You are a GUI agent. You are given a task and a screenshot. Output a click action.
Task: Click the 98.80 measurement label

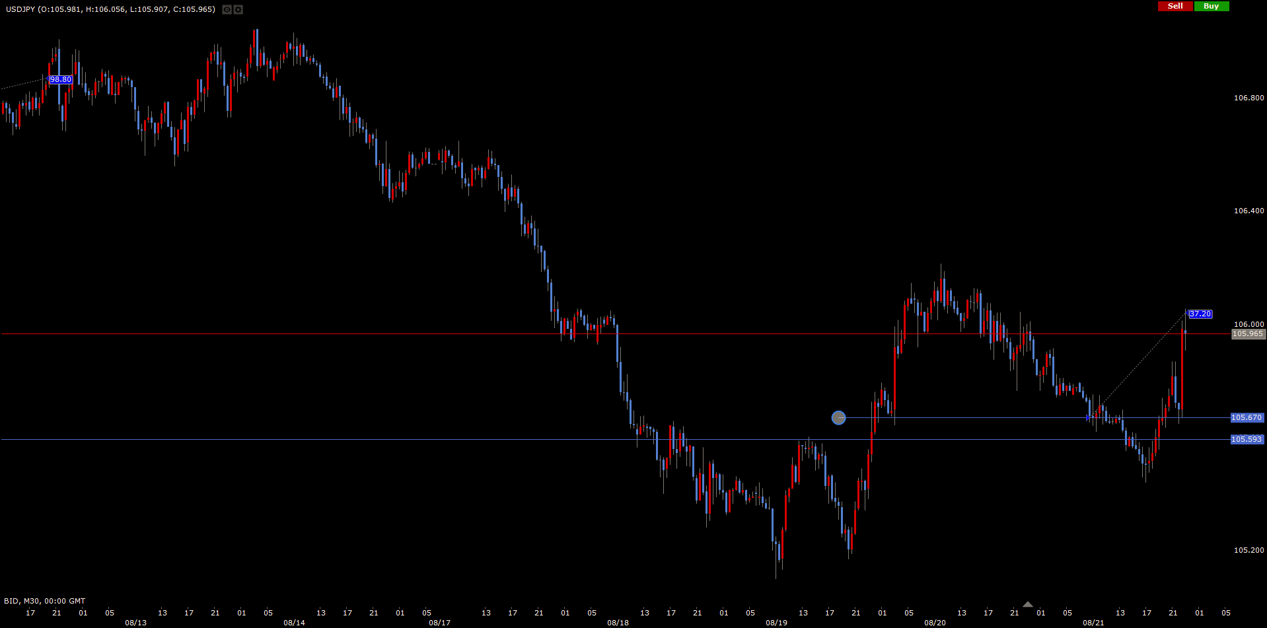[61, 79]
